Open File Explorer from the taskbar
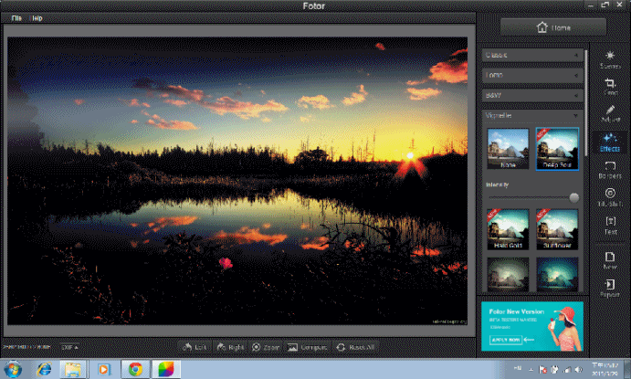Viewport: 631px width, 379px height. [73, 369]
